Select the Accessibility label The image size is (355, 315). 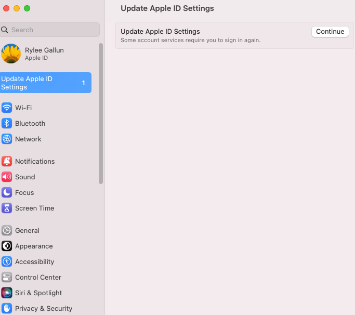35,262
